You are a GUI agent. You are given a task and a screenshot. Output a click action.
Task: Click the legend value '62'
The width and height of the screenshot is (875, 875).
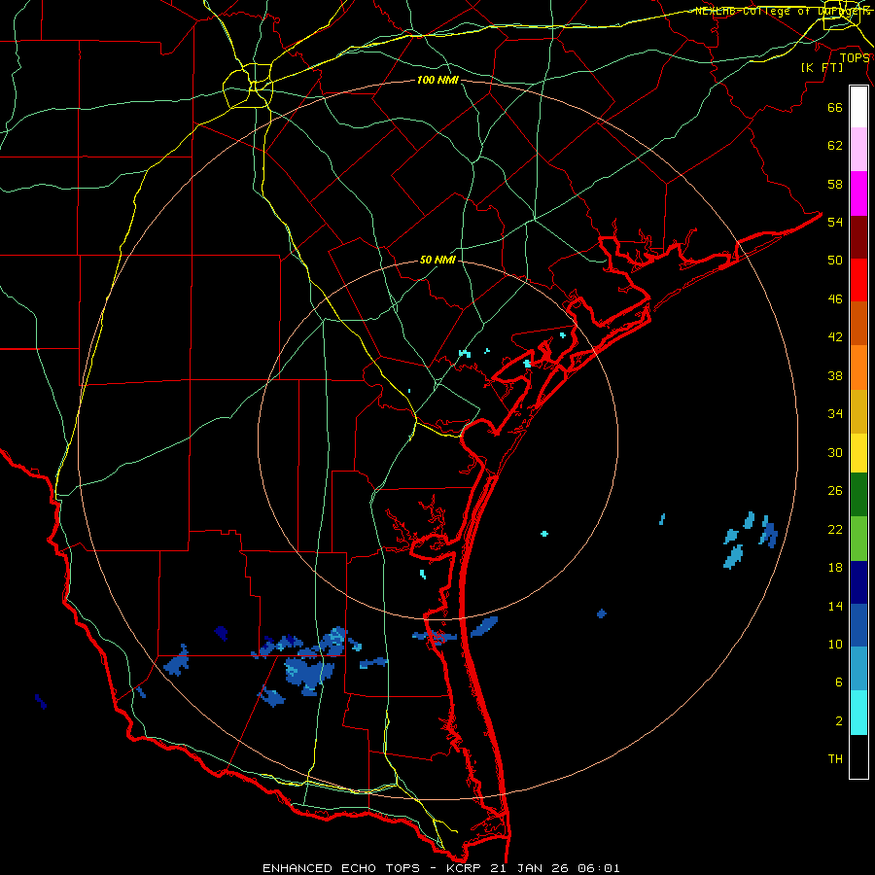coord(835,146)
